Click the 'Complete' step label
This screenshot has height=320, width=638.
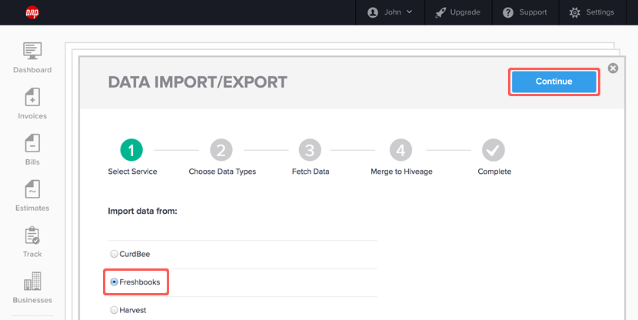494,172
